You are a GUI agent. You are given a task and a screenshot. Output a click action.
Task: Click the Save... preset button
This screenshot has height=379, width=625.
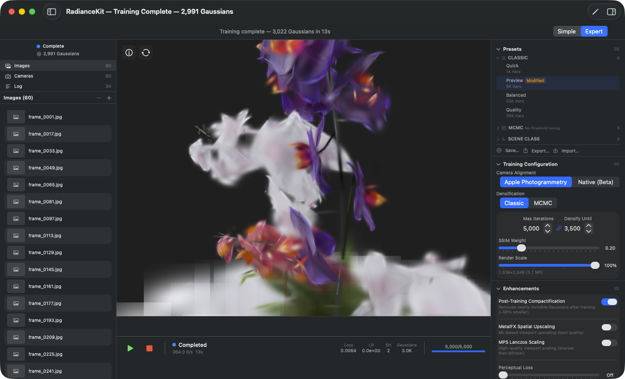508,151
